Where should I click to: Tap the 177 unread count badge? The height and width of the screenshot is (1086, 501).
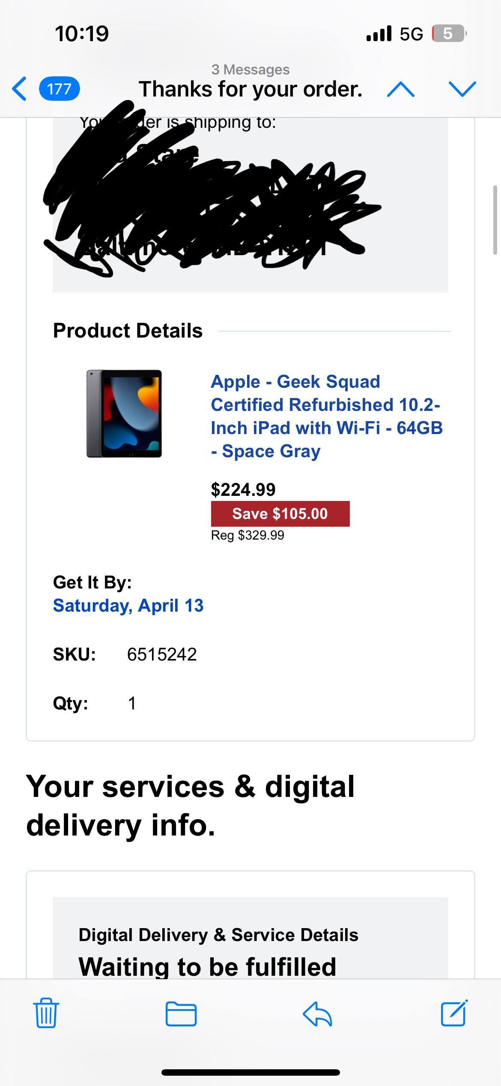pos(60,89)
